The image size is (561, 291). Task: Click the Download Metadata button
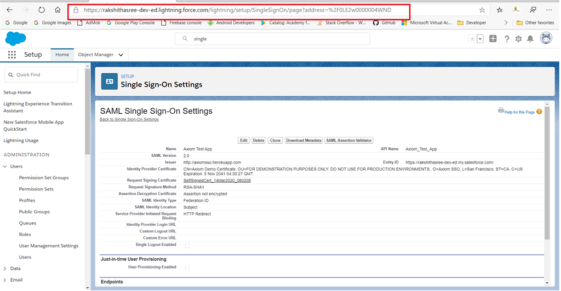[304, 141]
